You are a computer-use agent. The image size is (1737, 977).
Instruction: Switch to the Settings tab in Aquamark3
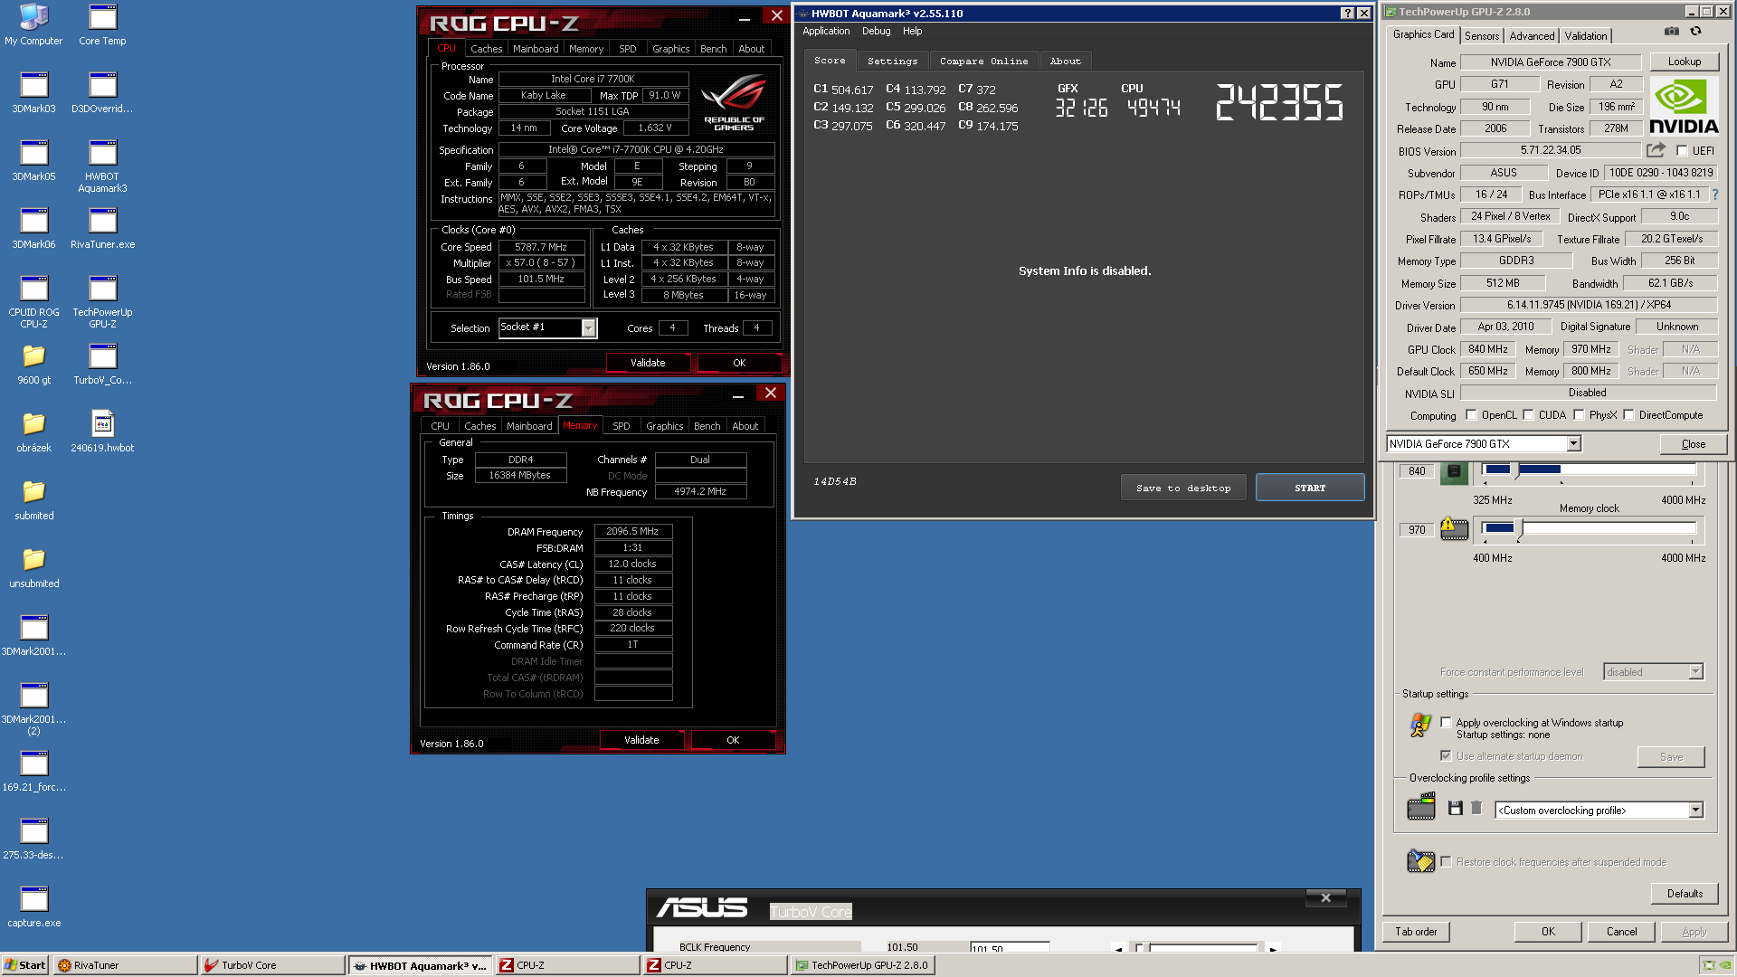[892, 61]
